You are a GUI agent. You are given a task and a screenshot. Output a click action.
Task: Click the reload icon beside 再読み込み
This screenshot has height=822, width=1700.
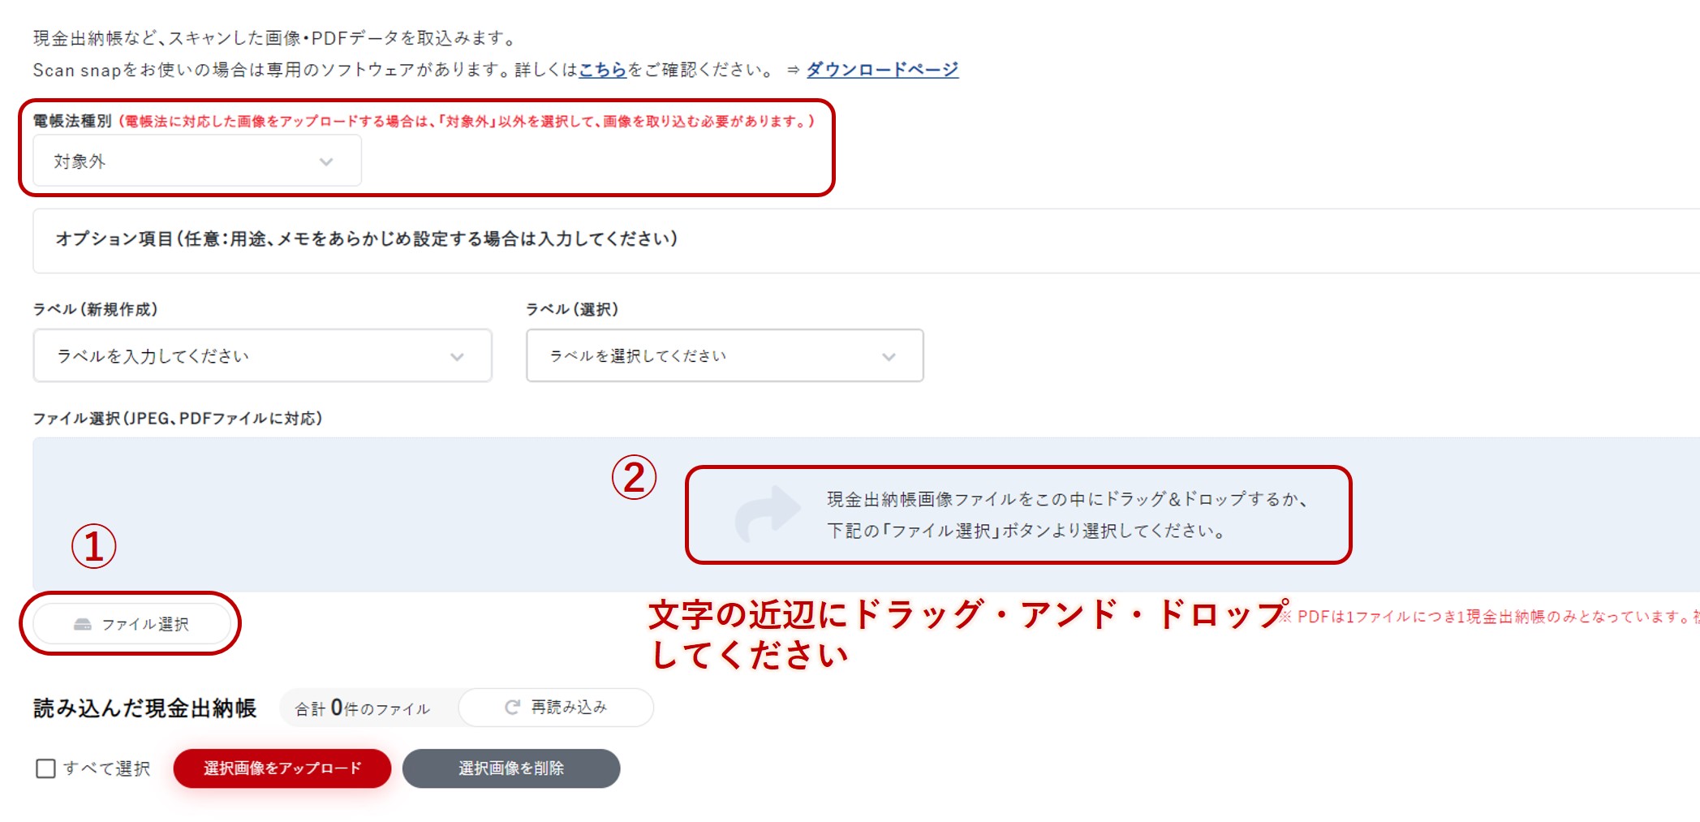(512, 708)
